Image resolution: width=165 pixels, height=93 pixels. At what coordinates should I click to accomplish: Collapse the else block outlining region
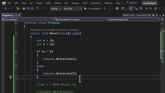[x=16, y=66]
